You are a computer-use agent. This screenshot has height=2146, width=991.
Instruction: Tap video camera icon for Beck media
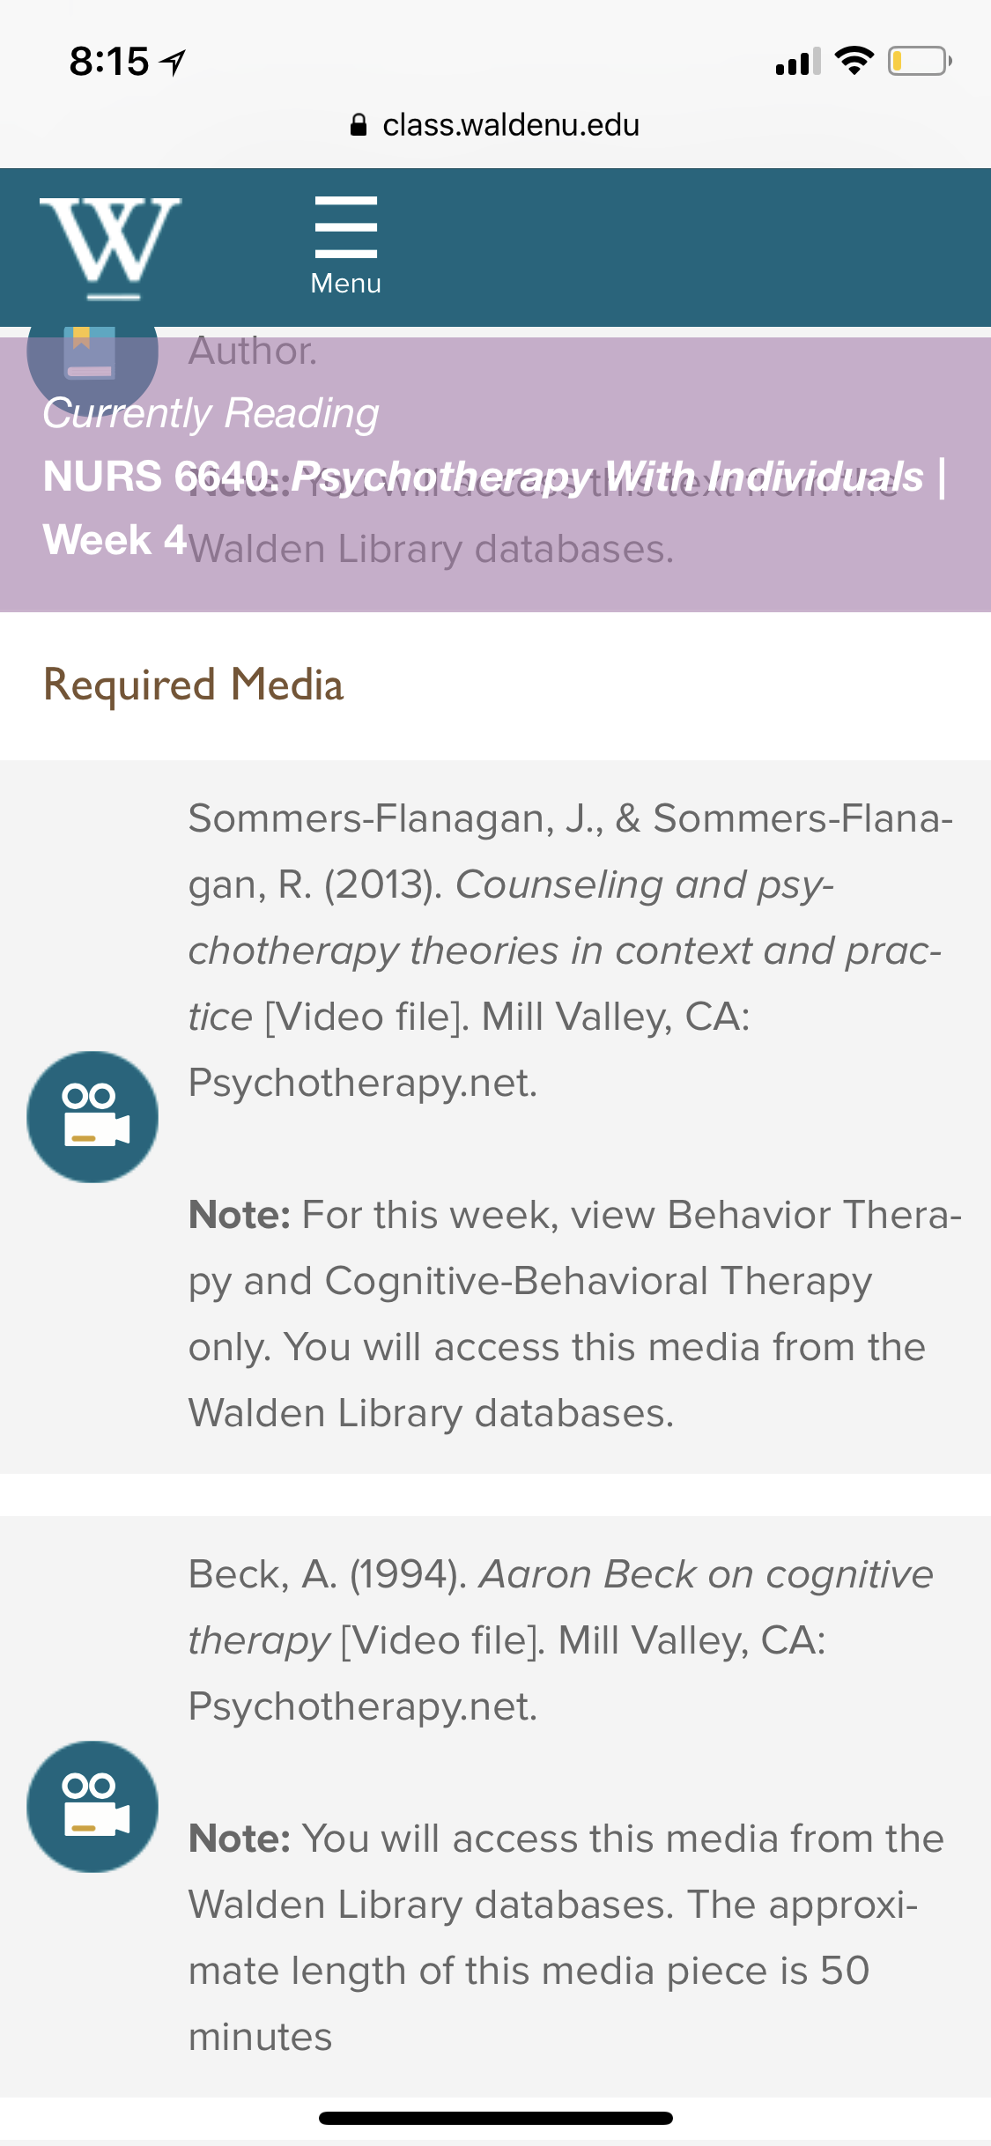pyautogui.click(x=92, y=1806)
